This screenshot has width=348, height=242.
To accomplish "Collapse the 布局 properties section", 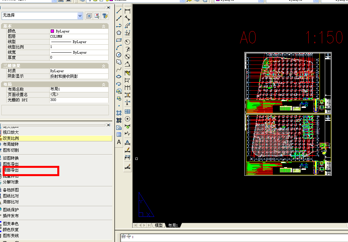I will point(104,85).
